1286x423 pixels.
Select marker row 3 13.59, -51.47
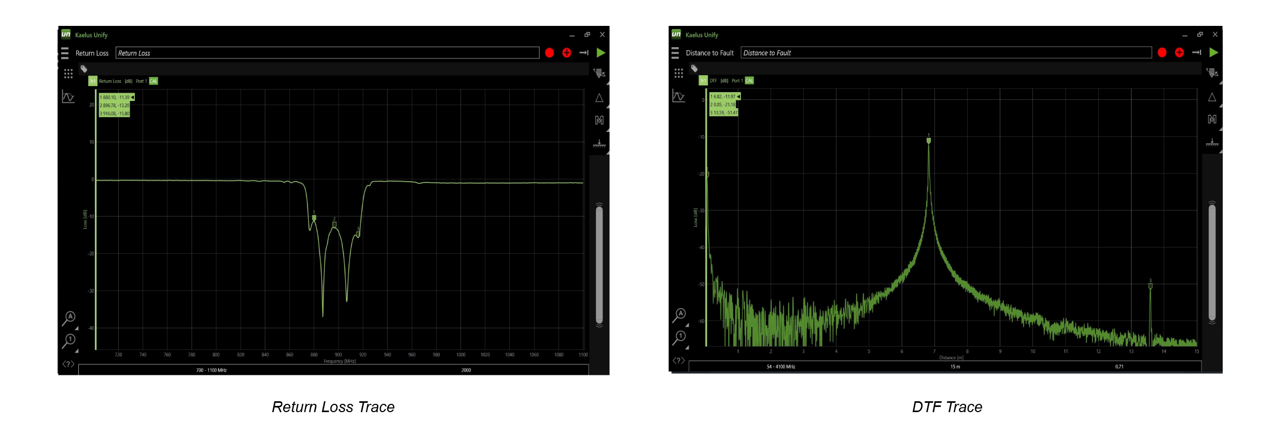coord(724,112)
